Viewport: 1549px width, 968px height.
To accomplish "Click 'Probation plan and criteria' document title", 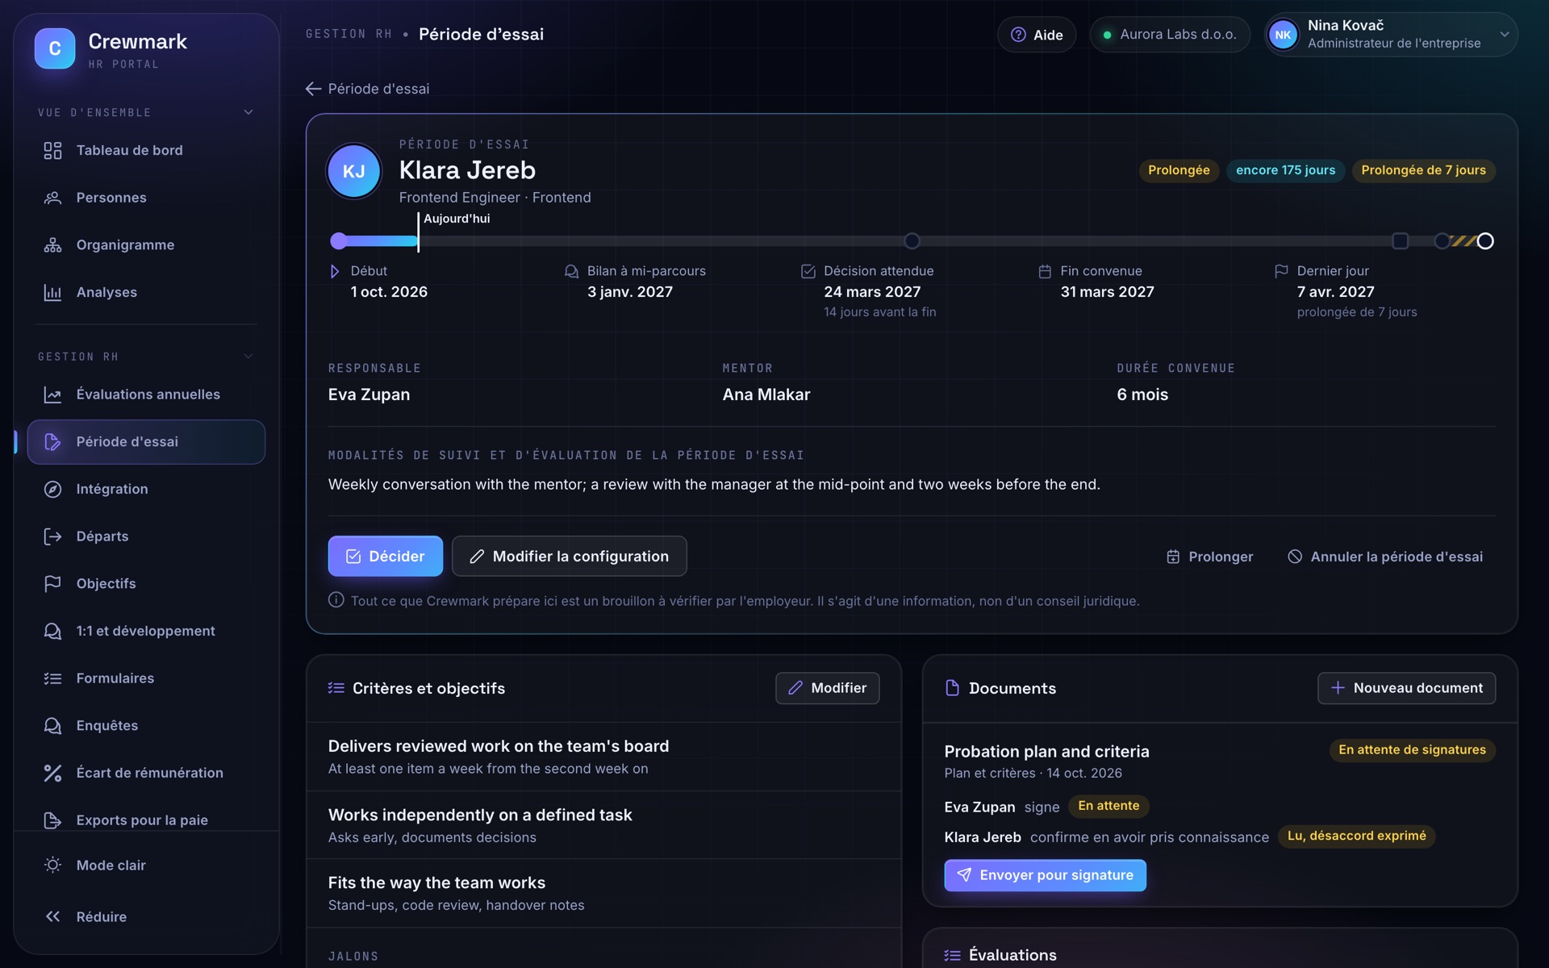I will (1046, 752).
